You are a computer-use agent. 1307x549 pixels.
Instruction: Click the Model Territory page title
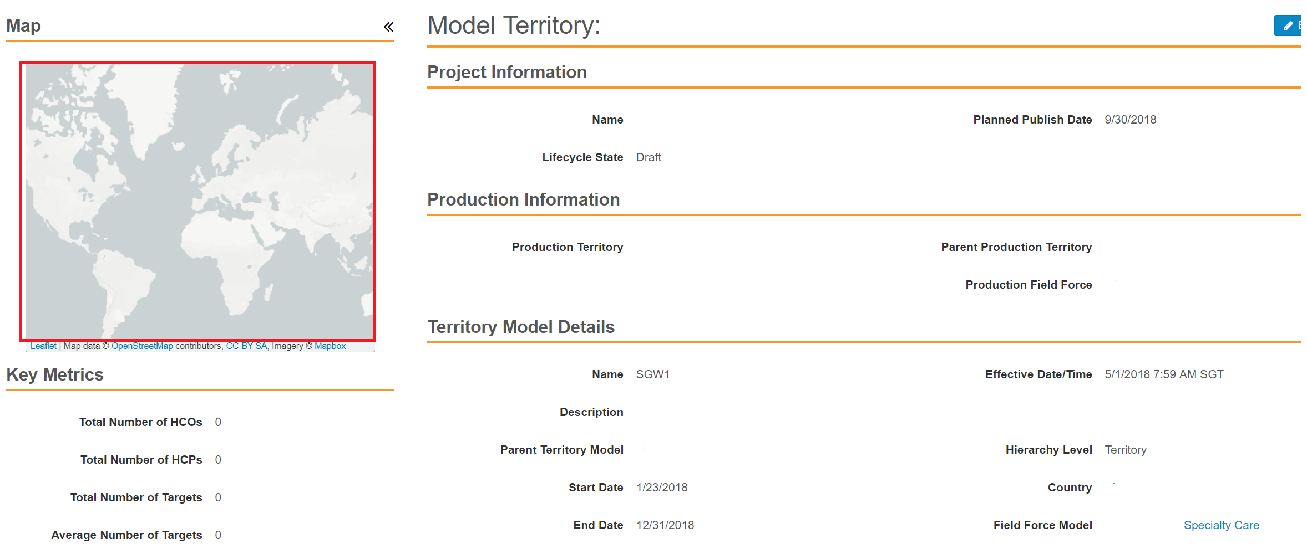(x=514, y=25)
